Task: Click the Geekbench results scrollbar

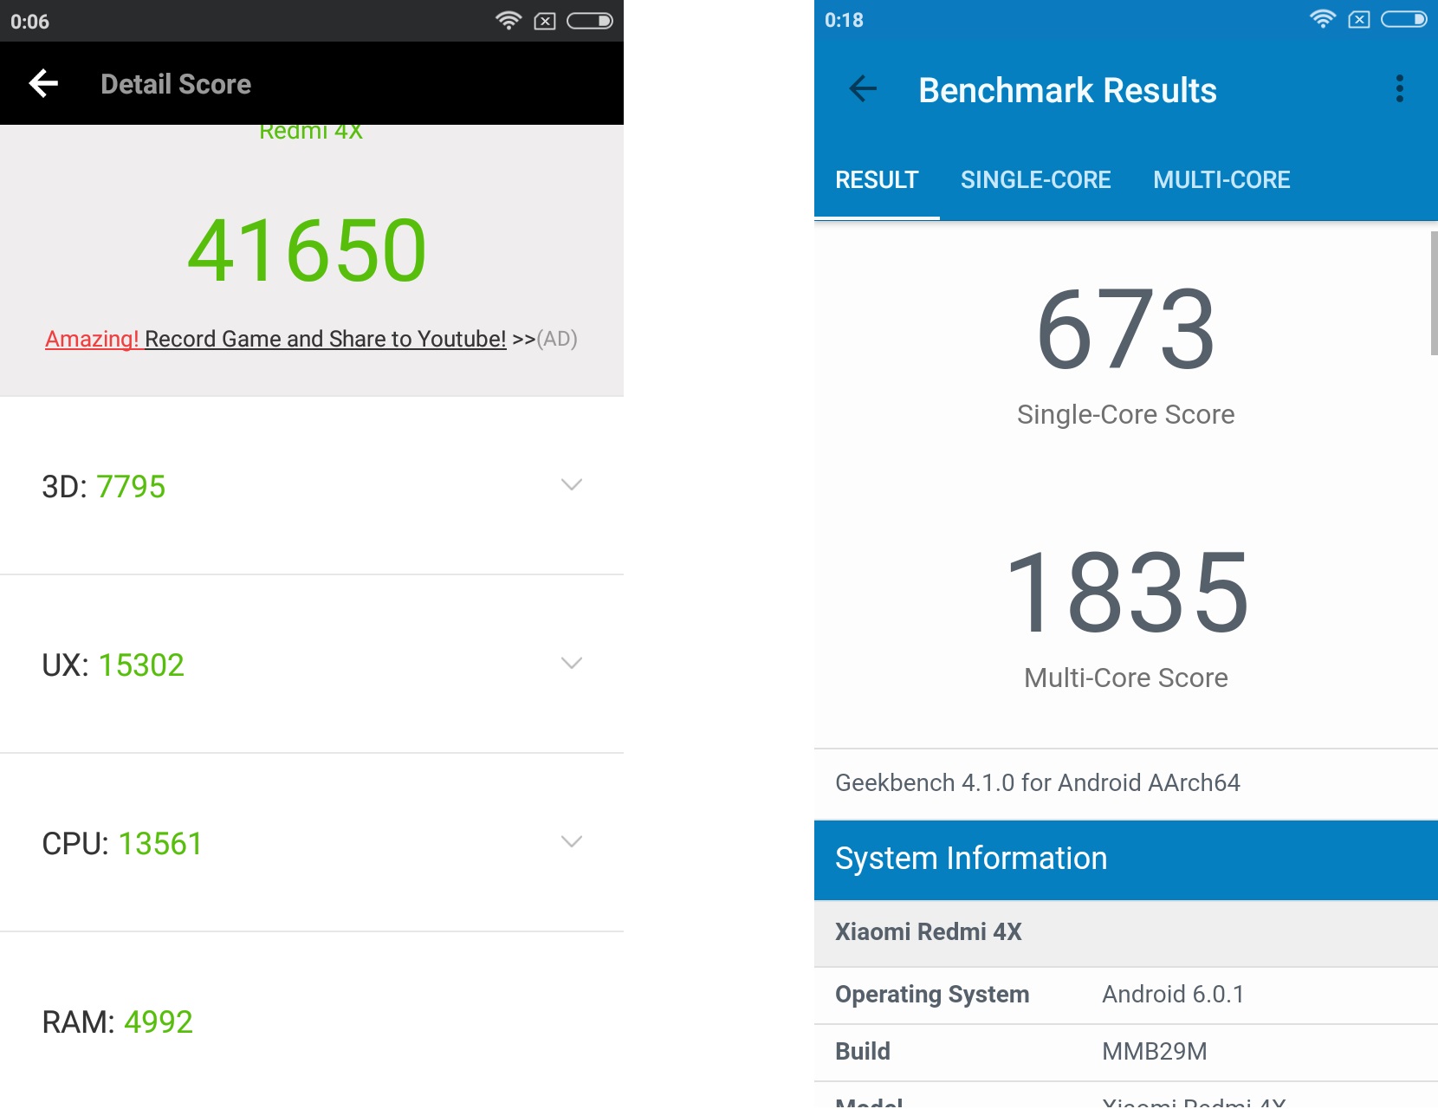Action: pyautogui.click(x=1434, y=293)
